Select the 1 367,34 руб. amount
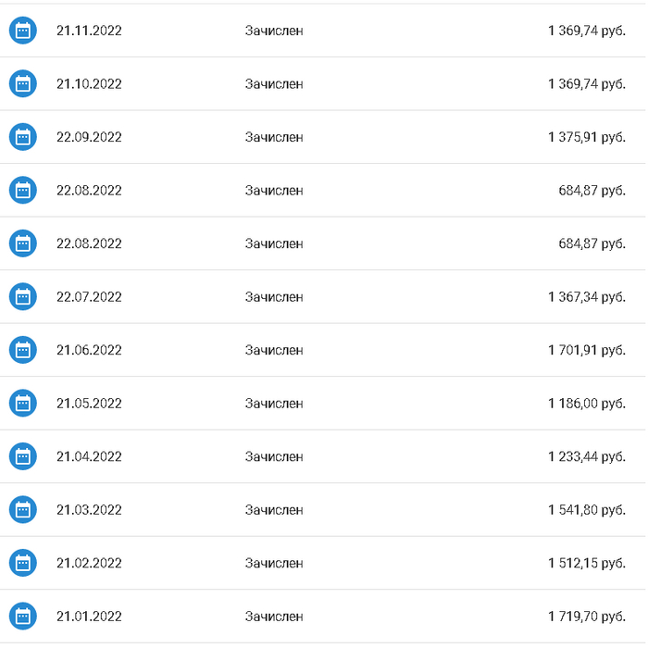The height and width of the screenshot is (648, 648). pyautogui.click(x=586, y=297)
